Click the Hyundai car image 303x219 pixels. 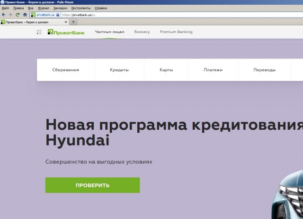coord(287,194)
